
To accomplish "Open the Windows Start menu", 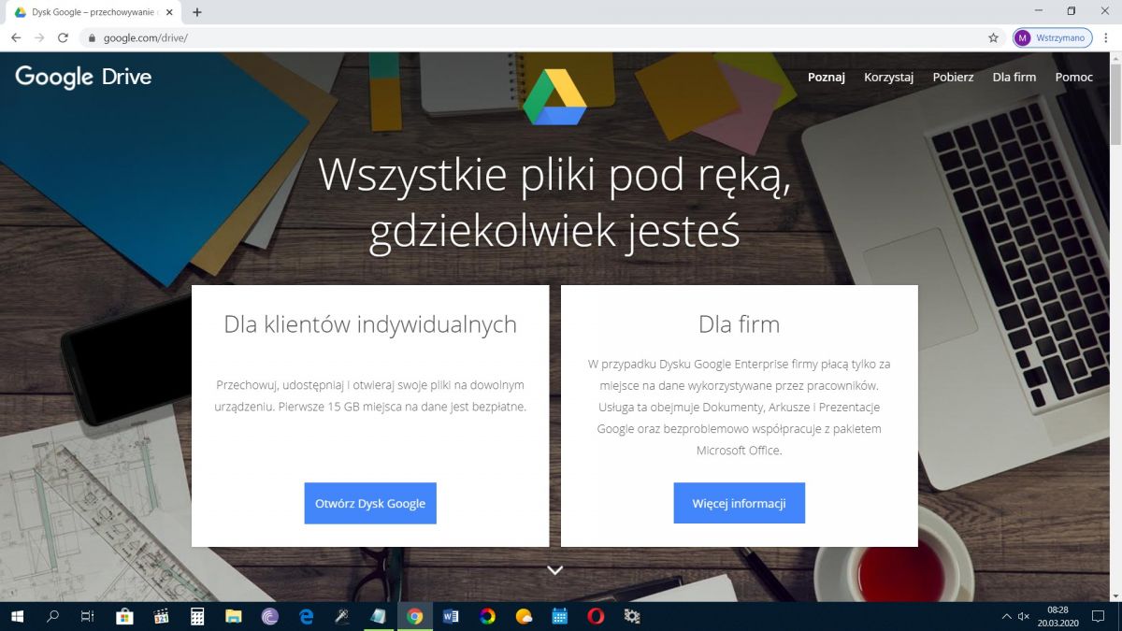I will coord(18,616).
